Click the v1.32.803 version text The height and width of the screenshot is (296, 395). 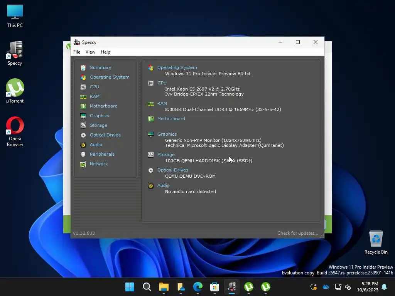(x=84, y=233)
